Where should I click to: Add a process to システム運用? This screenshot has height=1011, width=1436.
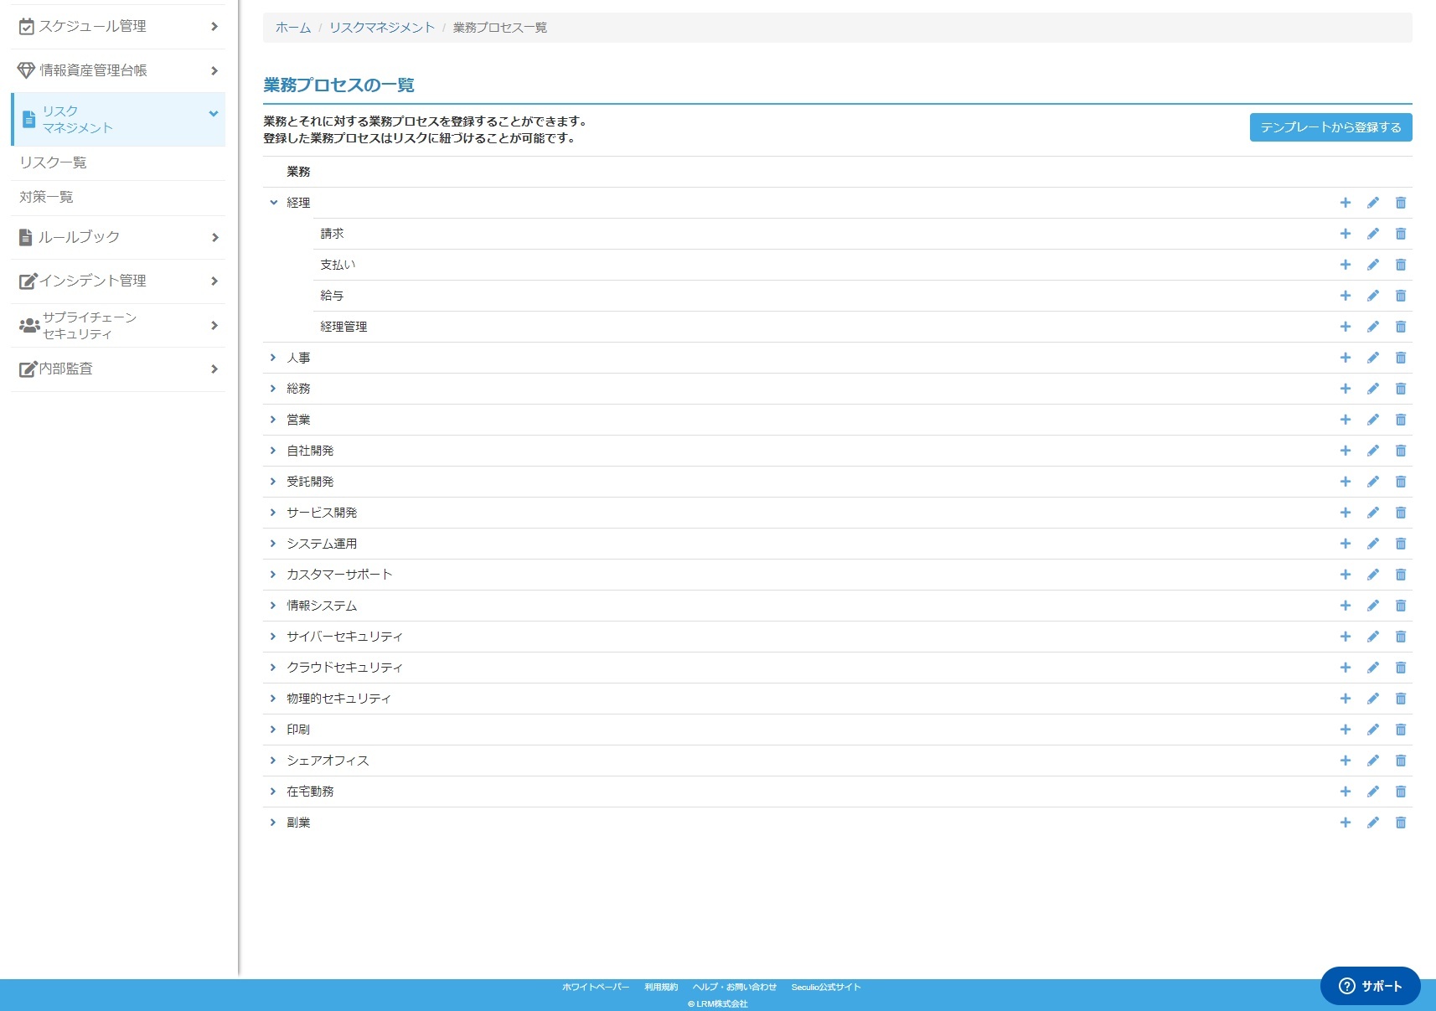point(1345,544)
